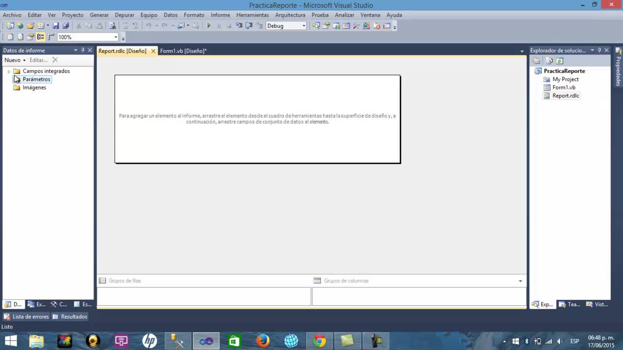Select Report.rdlc in Solution Explorer
The image size is (623, 350).
(566, 96)
